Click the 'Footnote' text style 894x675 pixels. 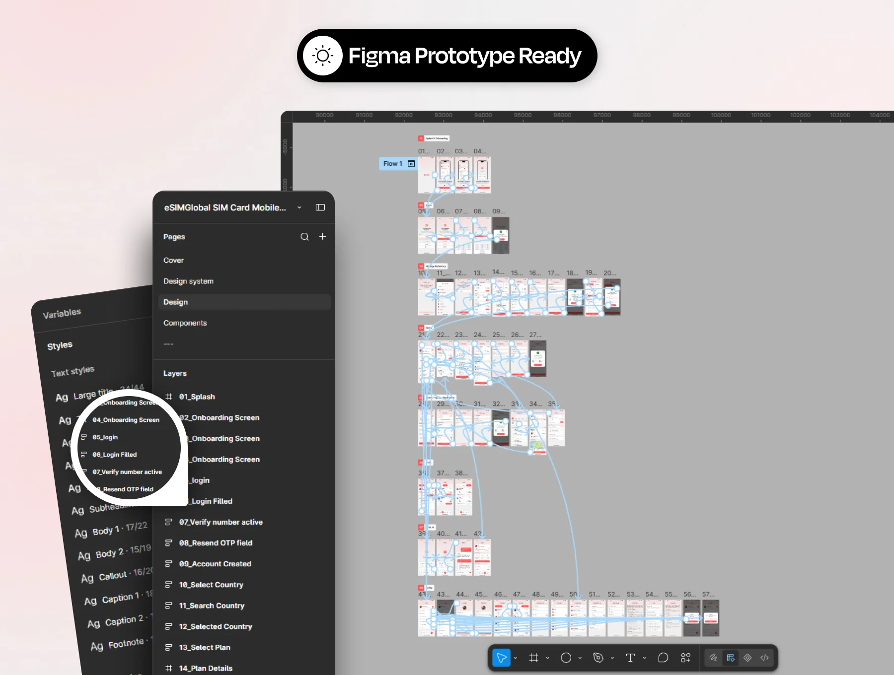click(125, 644)
